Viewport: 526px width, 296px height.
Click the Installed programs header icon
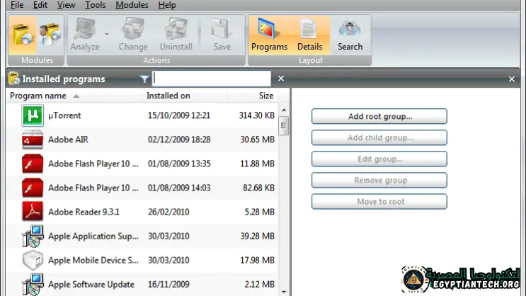14,79
